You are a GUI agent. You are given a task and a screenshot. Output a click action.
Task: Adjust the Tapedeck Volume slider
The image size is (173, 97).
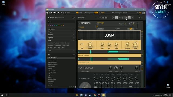[x=137, y=25]
